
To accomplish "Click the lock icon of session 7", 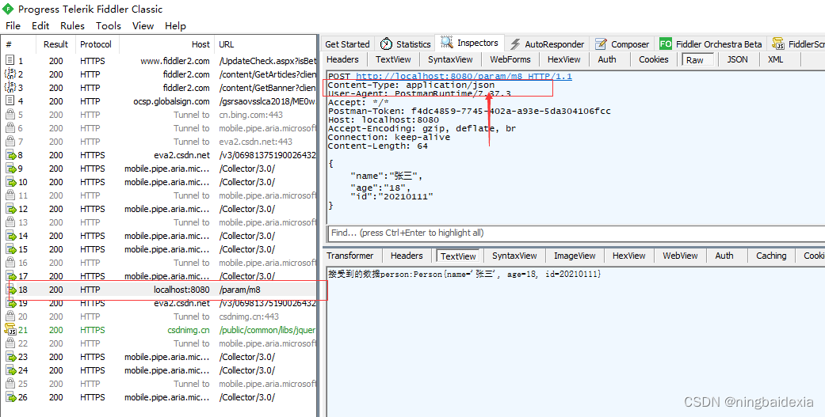I will pyautogui.click(x=10, y=142).
